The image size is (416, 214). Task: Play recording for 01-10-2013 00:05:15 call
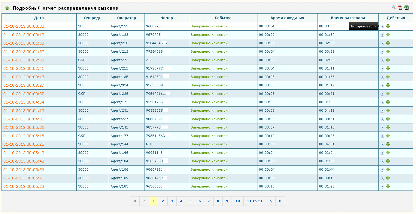[382, 136]
